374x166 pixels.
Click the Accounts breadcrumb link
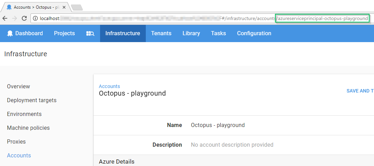tap(109, 86)
